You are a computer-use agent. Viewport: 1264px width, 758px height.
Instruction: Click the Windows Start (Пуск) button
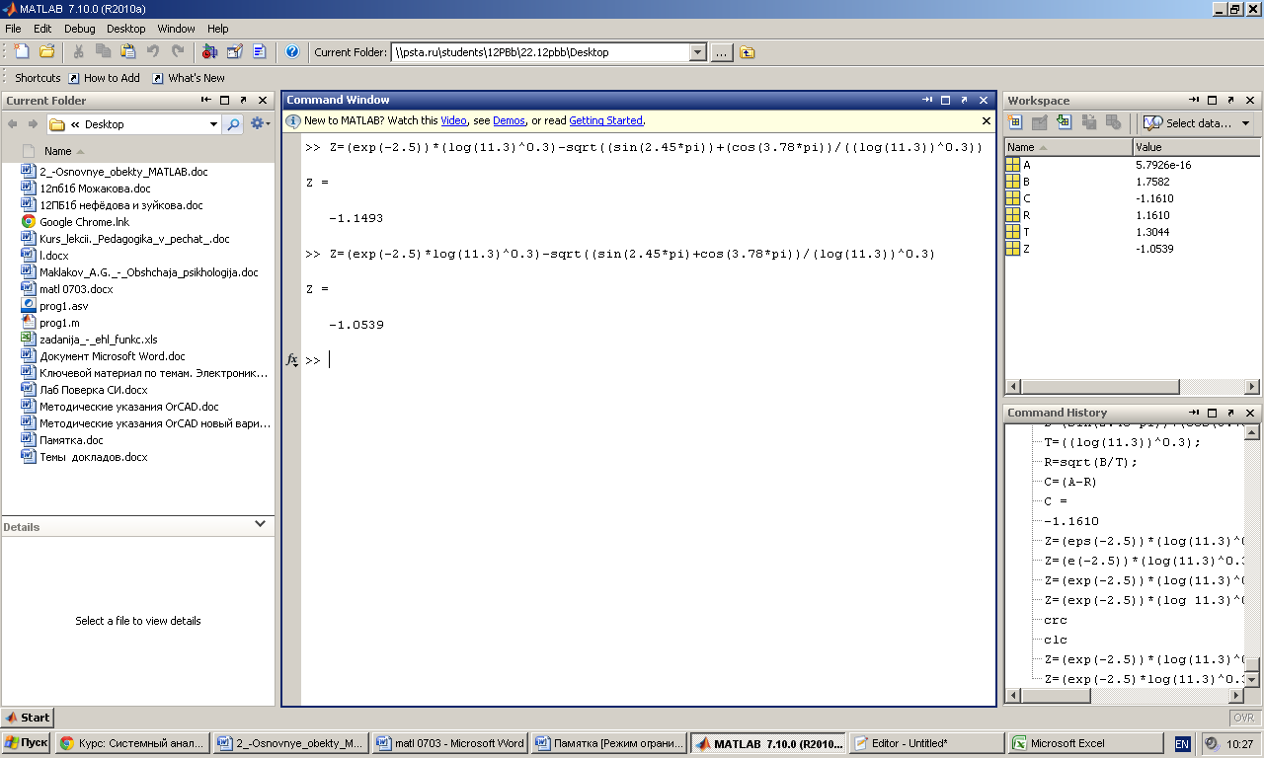click(x=27, y=743)
